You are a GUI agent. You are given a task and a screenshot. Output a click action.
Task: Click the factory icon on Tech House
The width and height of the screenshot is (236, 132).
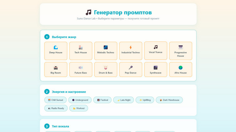tap(81, 47)
